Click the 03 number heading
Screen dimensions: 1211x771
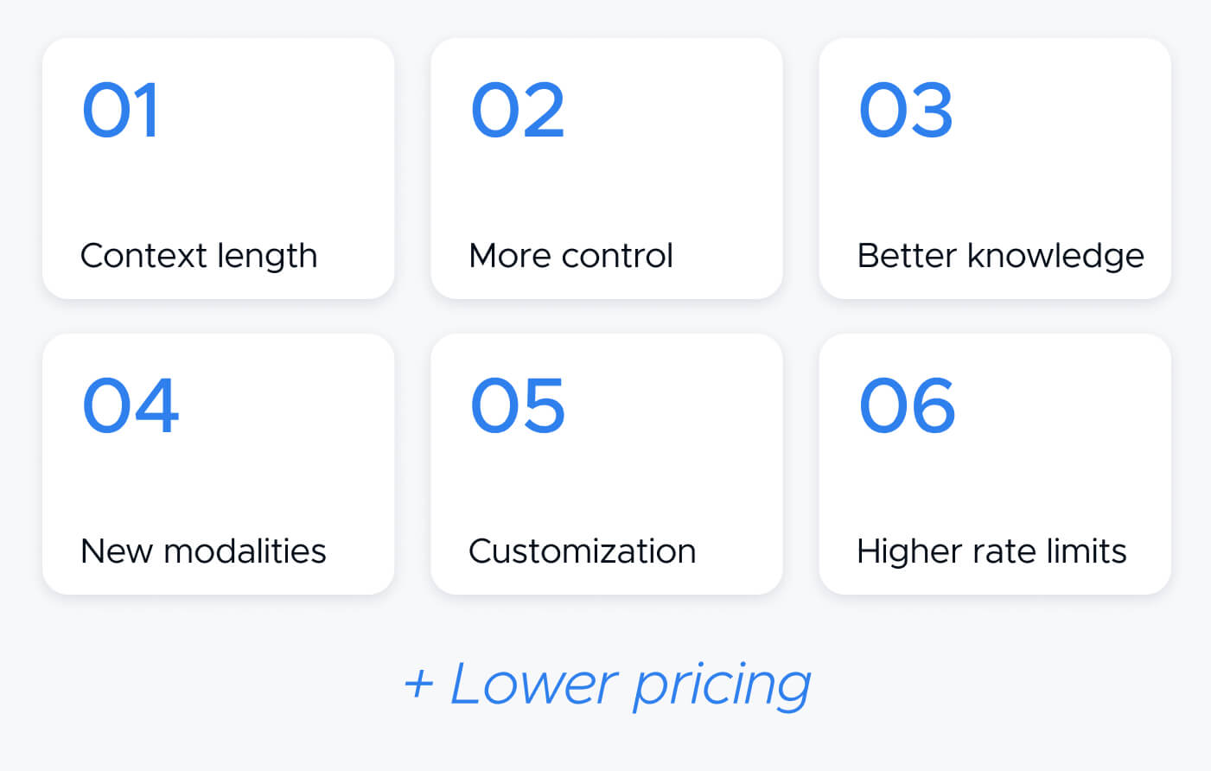click(906, 110)
